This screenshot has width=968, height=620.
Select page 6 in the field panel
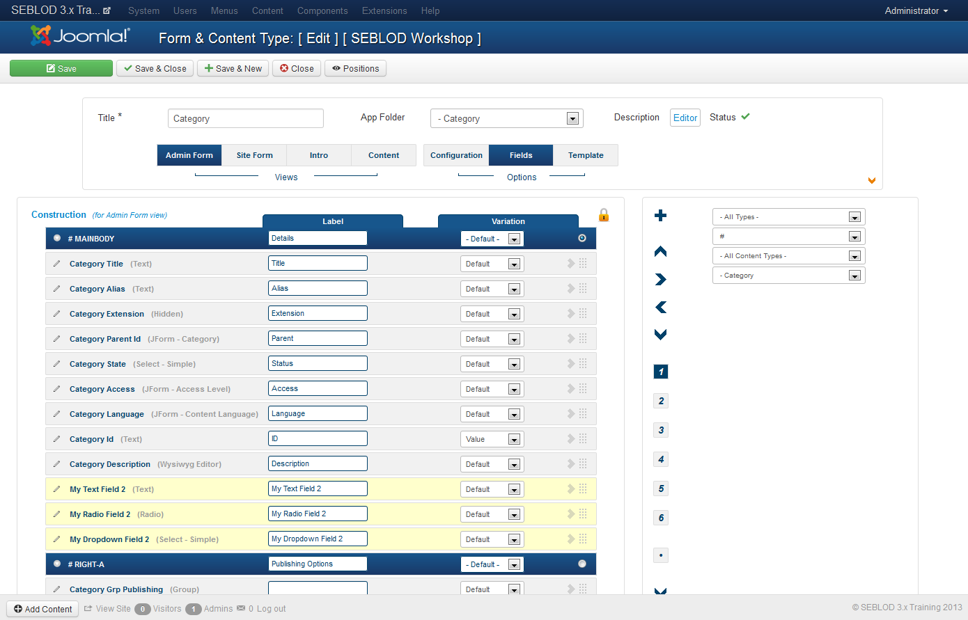[661, 518]
